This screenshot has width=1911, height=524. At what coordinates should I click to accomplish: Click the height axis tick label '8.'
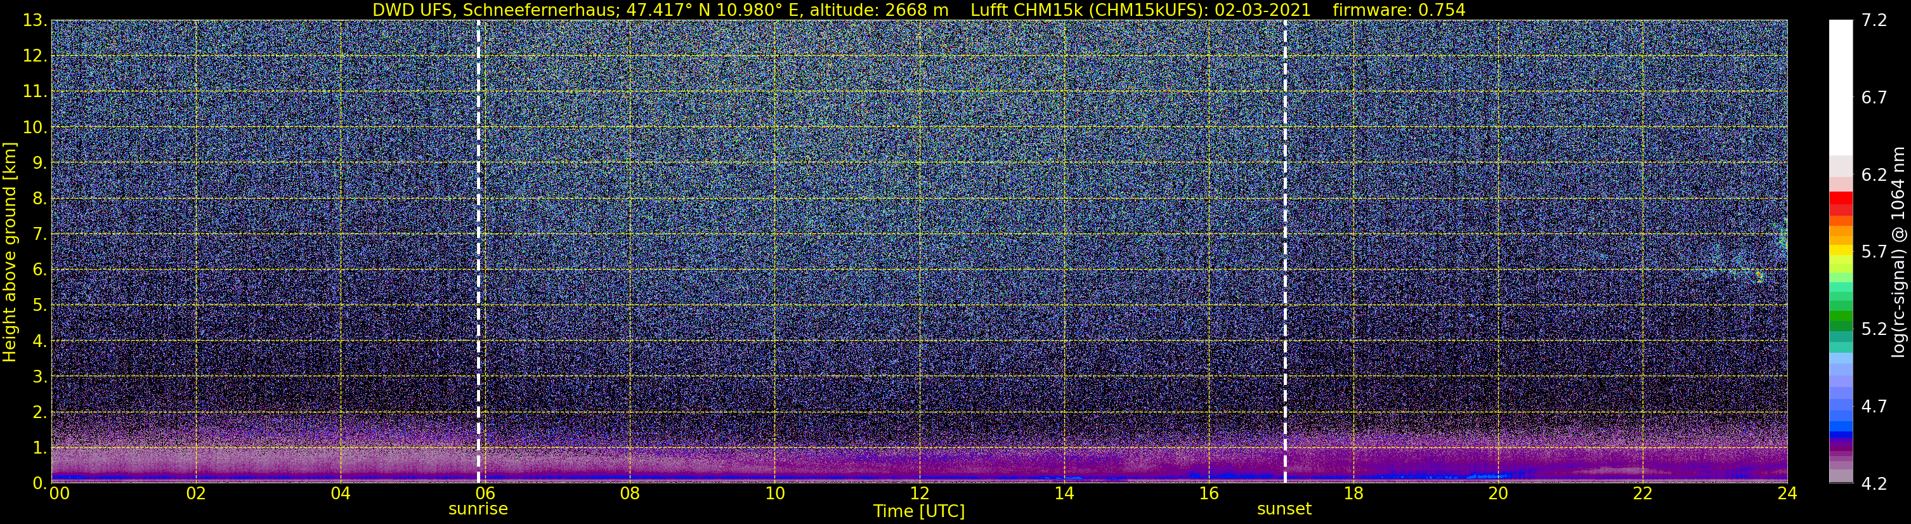click(39, 199)
